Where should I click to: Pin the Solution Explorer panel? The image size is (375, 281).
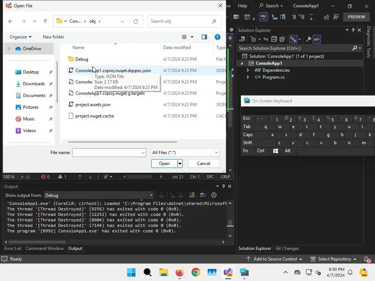[x=353, y=30]
